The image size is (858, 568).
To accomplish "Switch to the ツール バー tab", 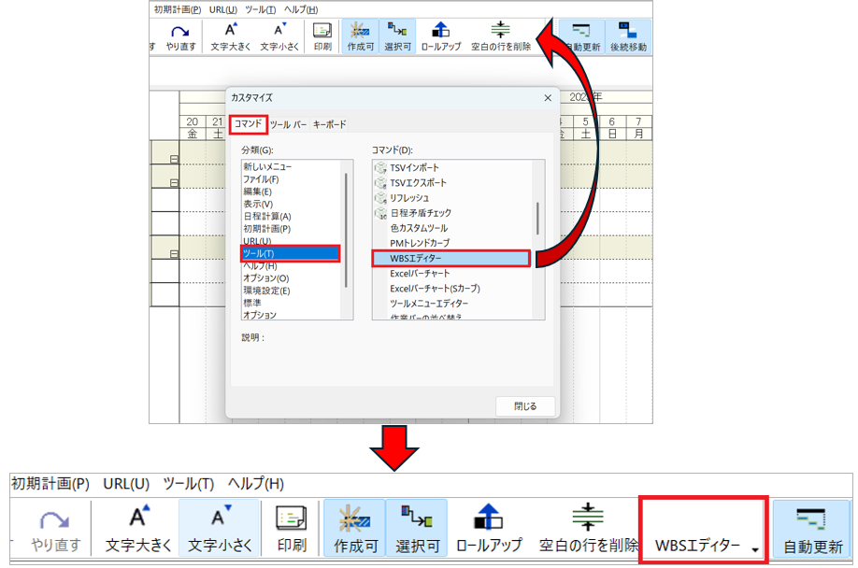I will click(x=288, y=123).
